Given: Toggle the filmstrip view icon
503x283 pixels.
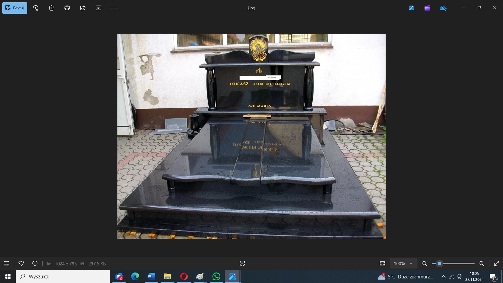Looking at the screenshot, I should point(6,263).
